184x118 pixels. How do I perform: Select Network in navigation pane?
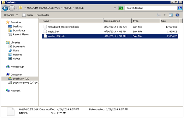pyautogui.click(x=13, y=91)
